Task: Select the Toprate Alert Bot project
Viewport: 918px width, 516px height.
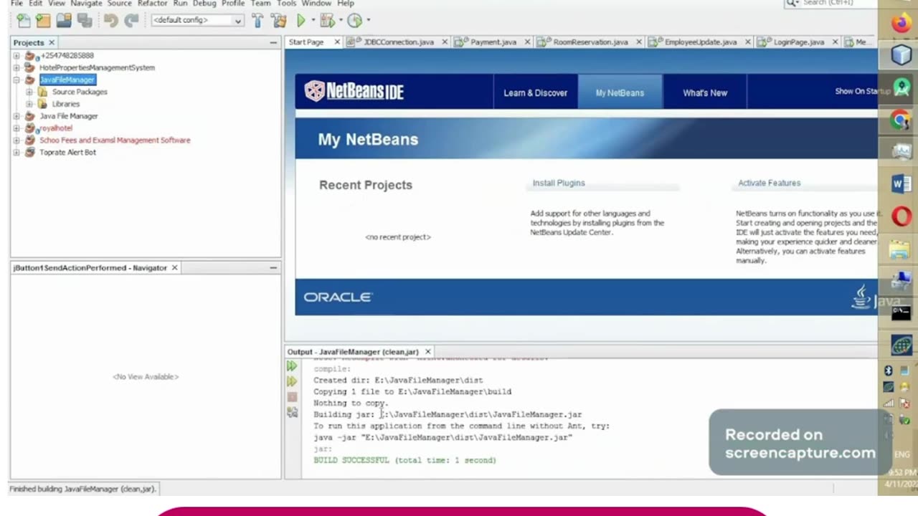Action: [67, 153]
